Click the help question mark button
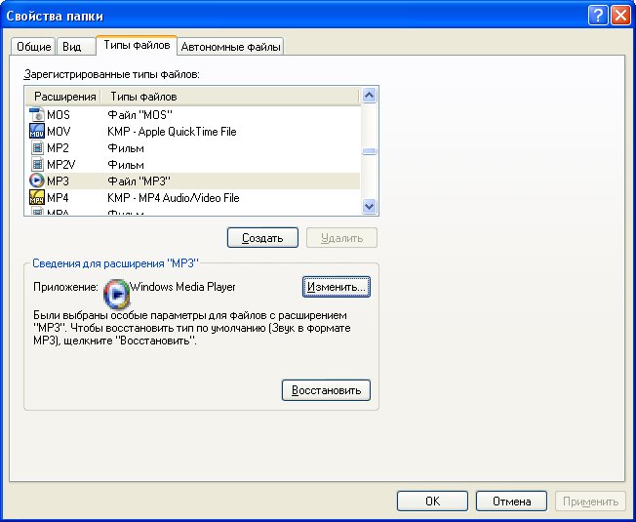 [x=599, y=16]
